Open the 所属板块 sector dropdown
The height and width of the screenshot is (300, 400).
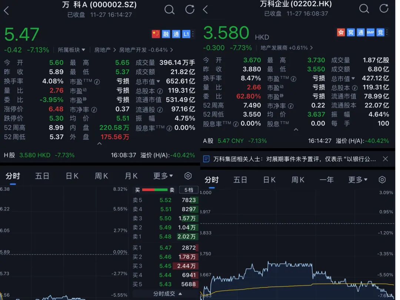pos(70,49)
